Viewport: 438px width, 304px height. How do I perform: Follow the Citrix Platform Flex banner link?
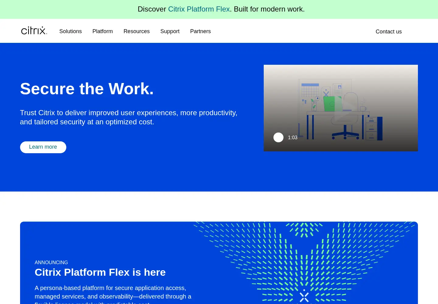click(x=199, y=9)
